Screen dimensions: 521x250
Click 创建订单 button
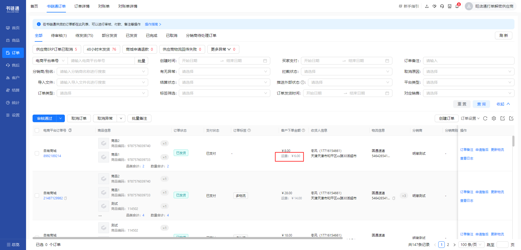447,118
